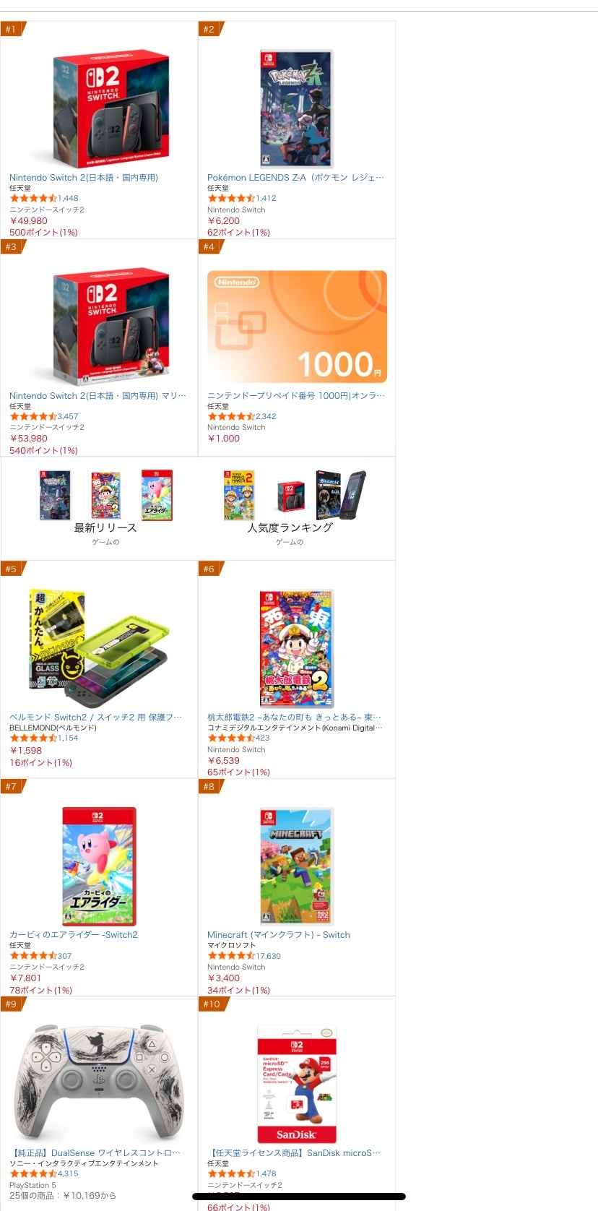
Task: View the 桃太郎電鉄2 game cover
Action: click(x=297, y=648)
